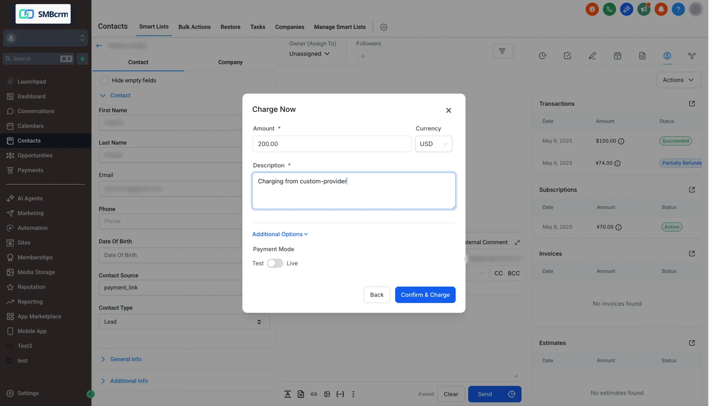Screen dimensions: 709x406
Task: Collapse Additional Options section
Action: pos(280,234)
